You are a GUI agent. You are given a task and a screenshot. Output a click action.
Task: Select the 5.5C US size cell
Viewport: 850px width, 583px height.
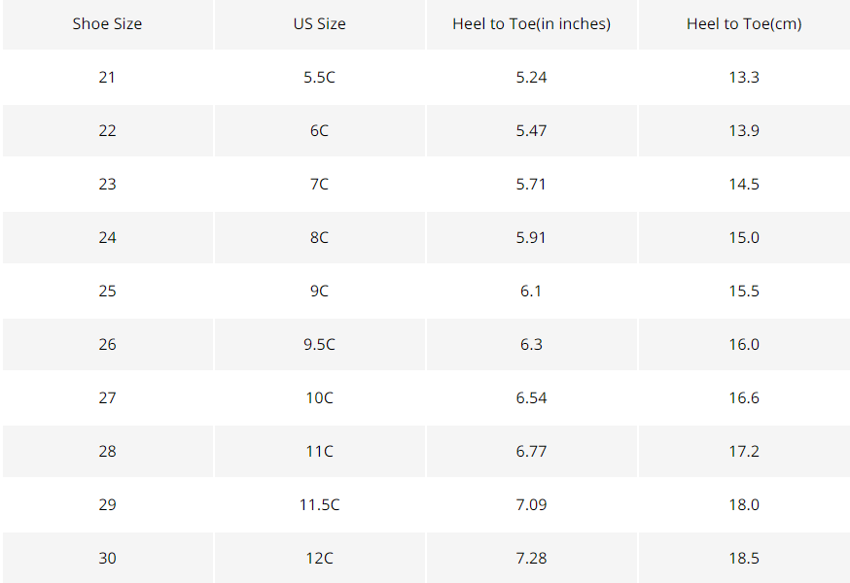point(319,78)
